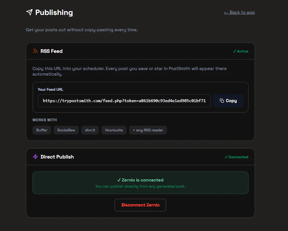Click the Buffer chip
Screen dimensions: 288x231
pos(42,130)
